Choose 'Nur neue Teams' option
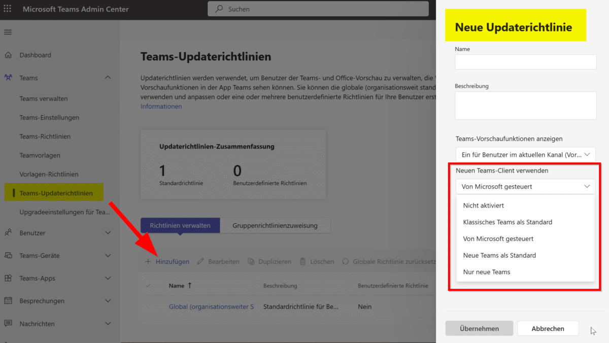 (486, 272)
